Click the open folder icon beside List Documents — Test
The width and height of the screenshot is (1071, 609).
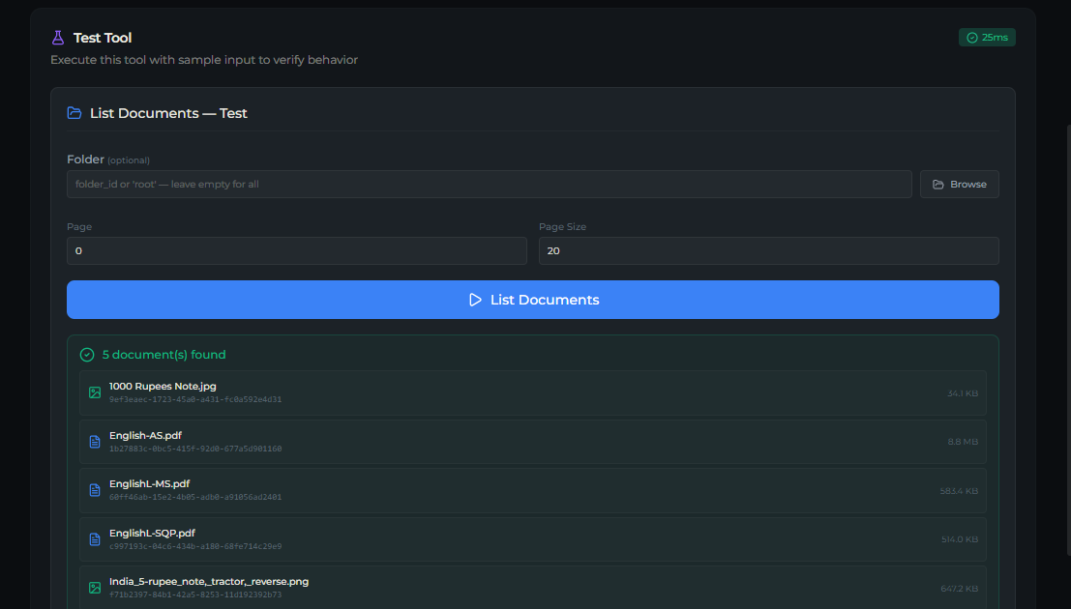point(74,113)
